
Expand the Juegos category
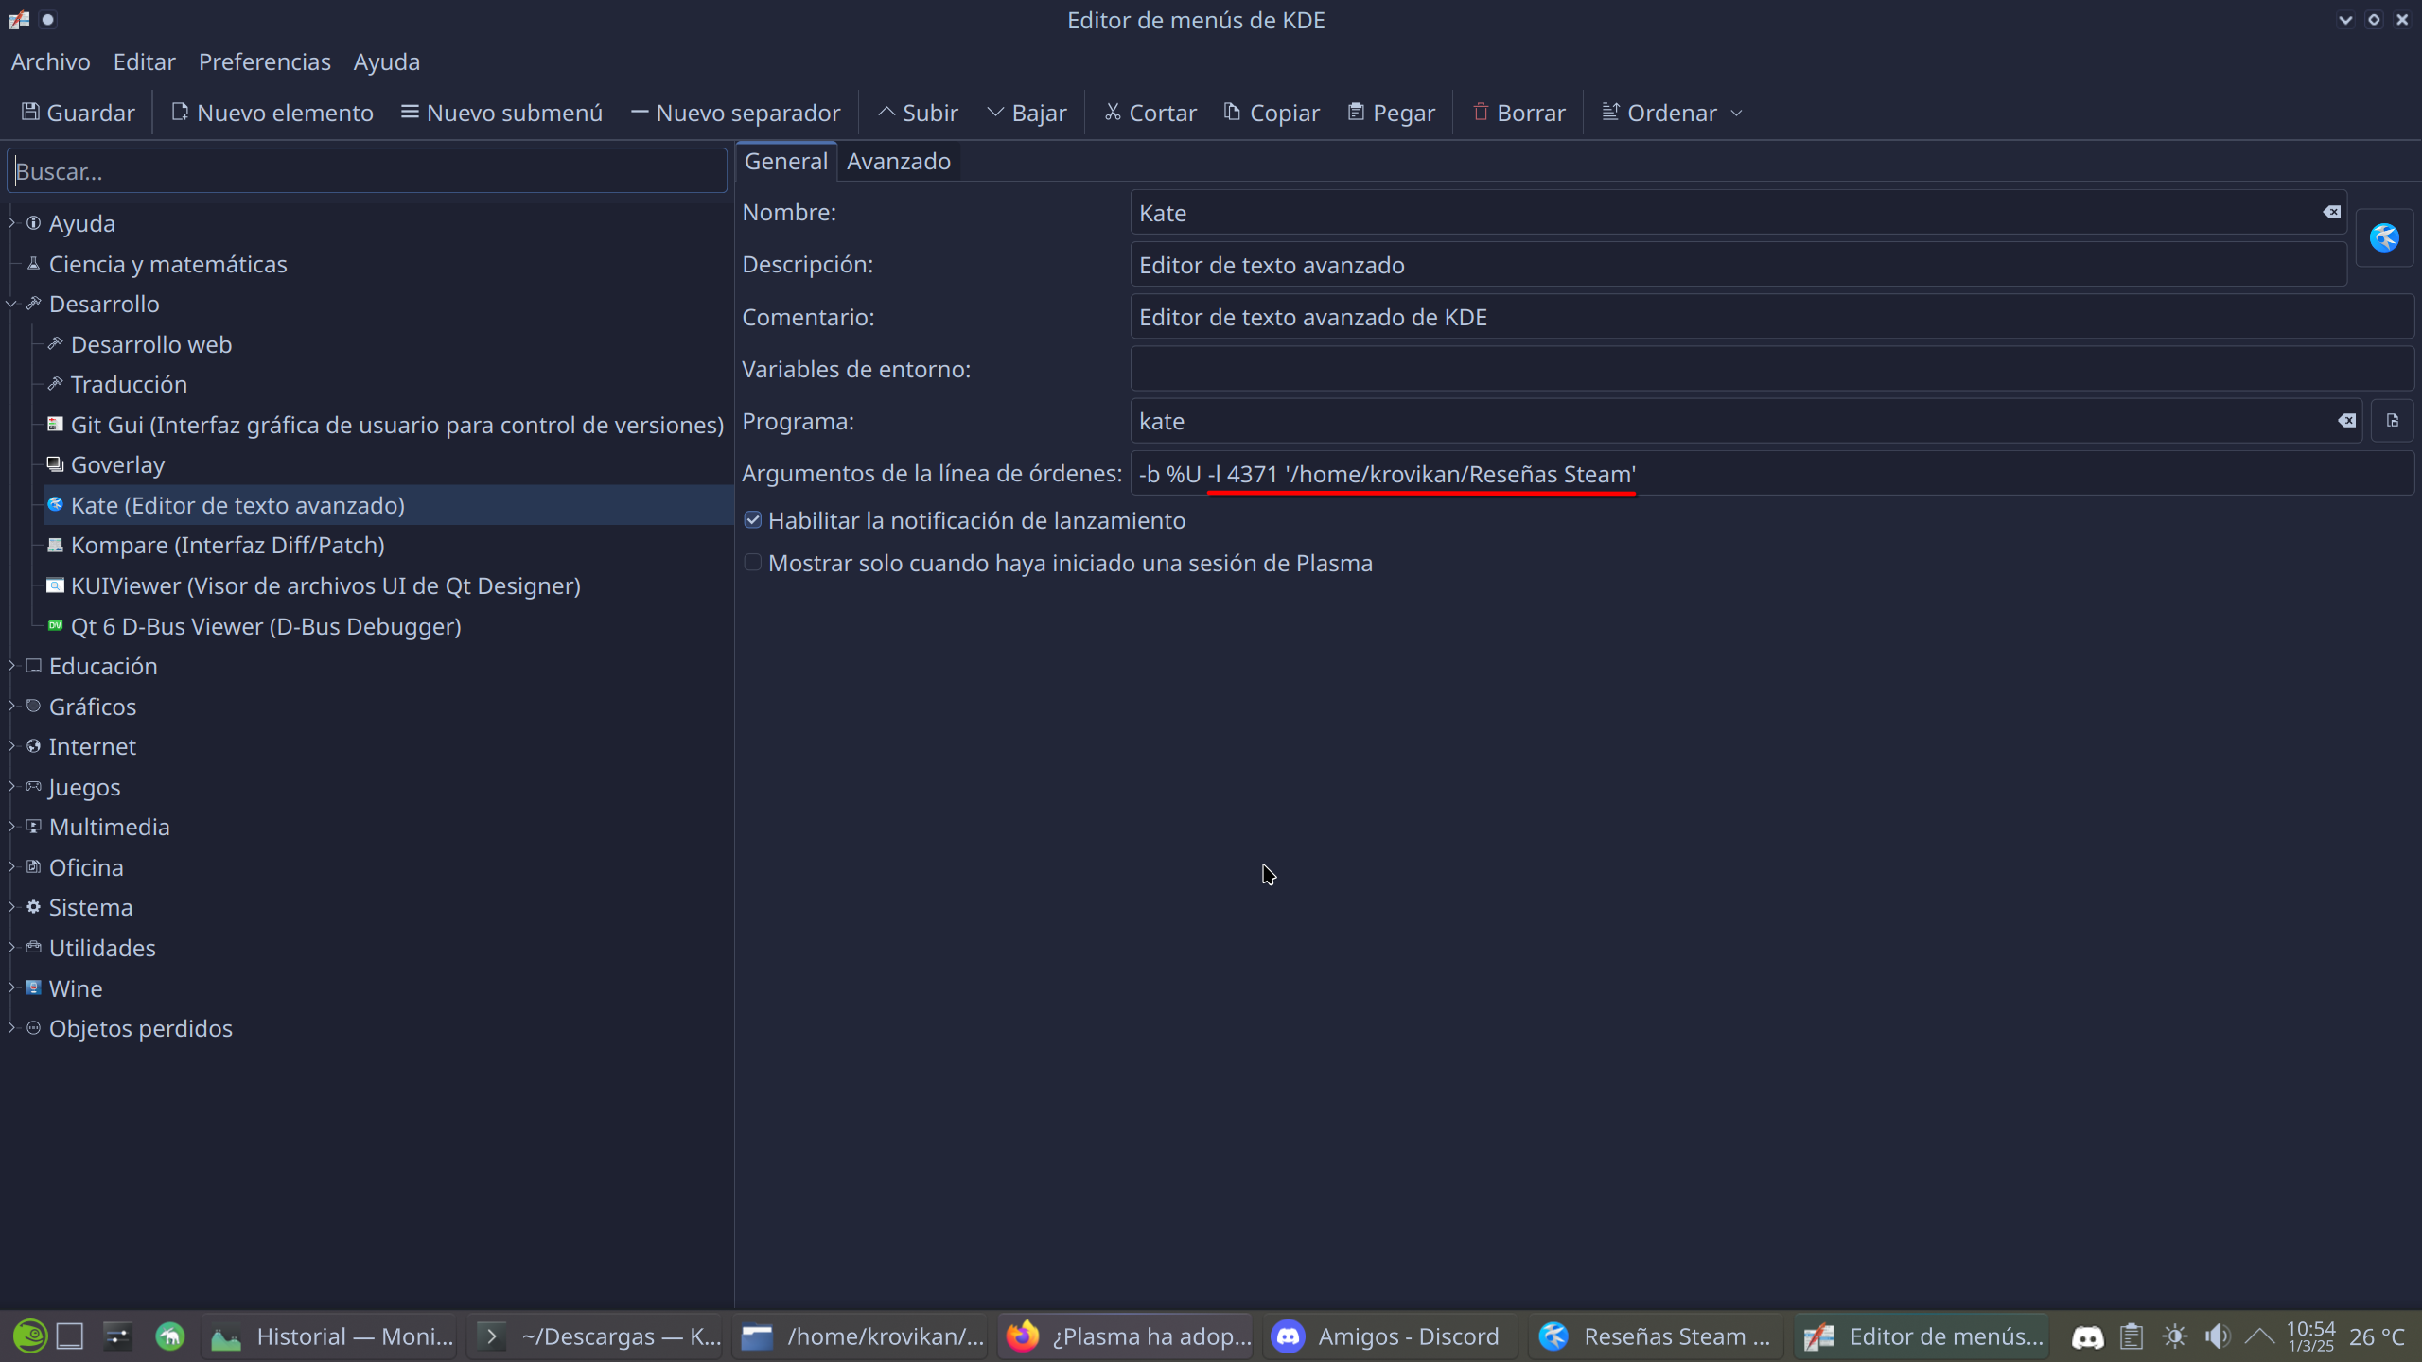[x=11, y=787]
